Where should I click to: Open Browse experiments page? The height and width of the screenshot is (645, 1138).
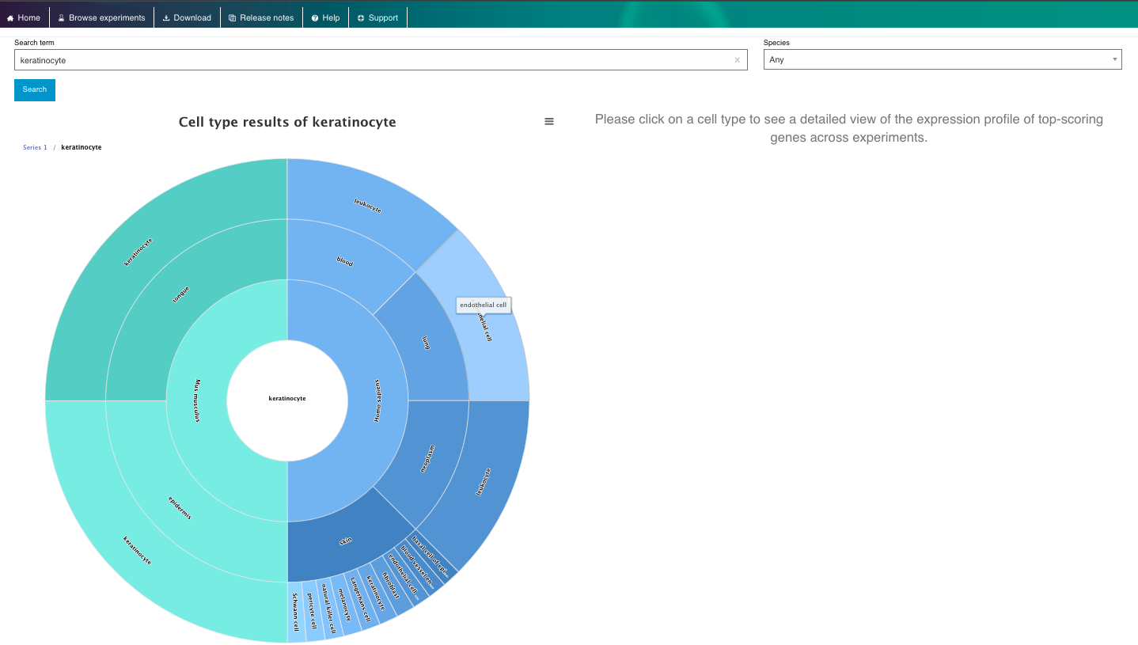click(101, 17)
